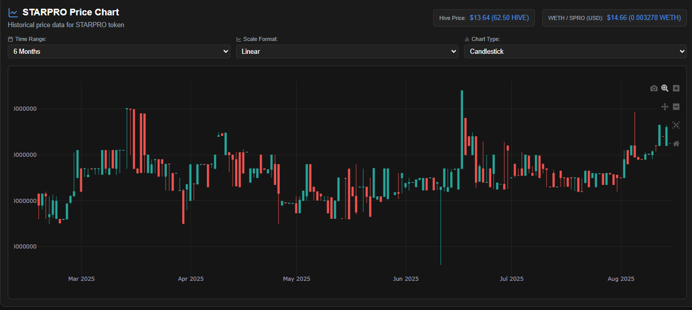Click the Aug 2025 axis label
The height and width of the screenshot is (310, 692).
[x=621, y=279]
